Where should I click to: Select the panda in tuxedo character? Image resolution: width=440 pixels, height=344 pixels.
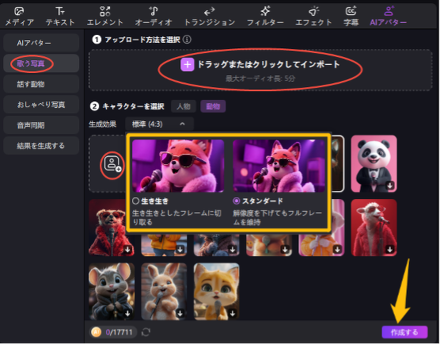click(374, 163)
